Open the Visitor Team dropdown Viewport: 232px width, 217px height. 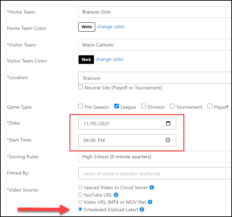point(155,45)
